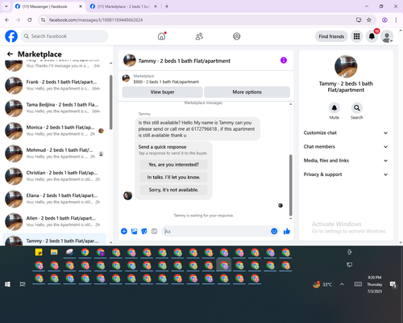Screen dimensions: 403x323
Task: Select Tammy's conversation in the list
Action: coord(54,240)
